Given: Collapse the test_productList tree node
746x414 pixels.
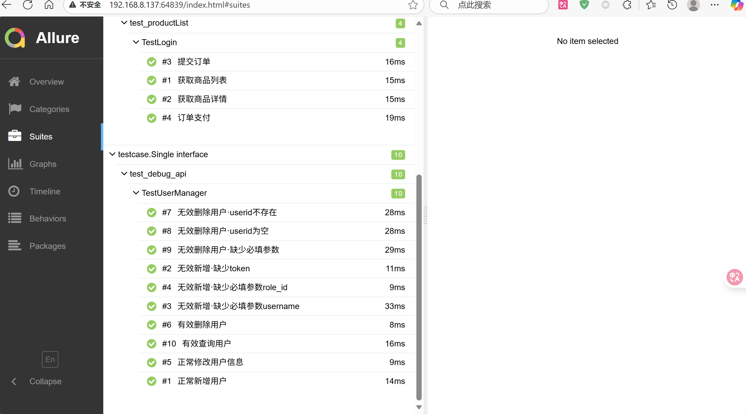Looking at the screenshot, I should click(x=124, y=23).
